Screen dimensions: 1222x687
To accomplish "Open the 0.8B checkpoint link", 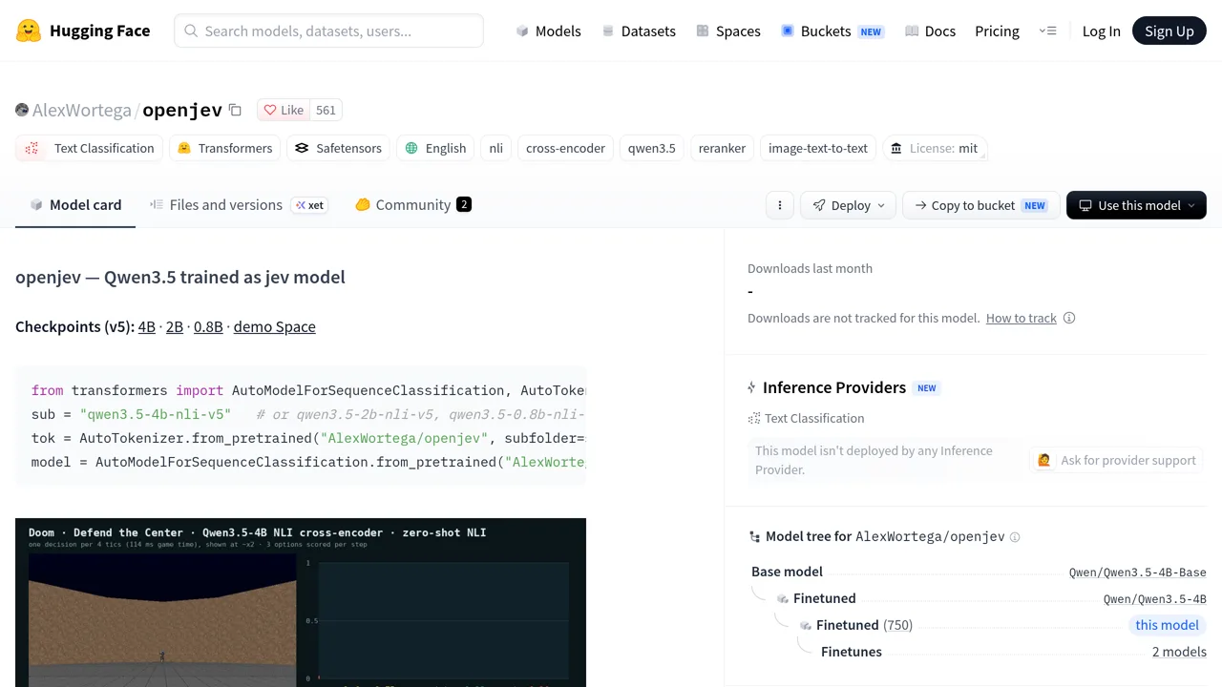I will pyautogui.click(x=208, y=326).
